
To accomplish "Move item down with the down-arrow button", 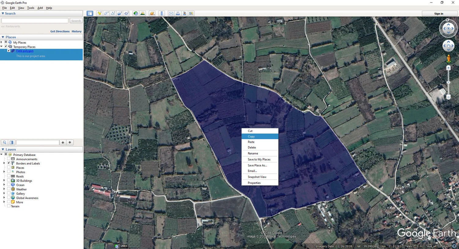I will coord(70,142).
